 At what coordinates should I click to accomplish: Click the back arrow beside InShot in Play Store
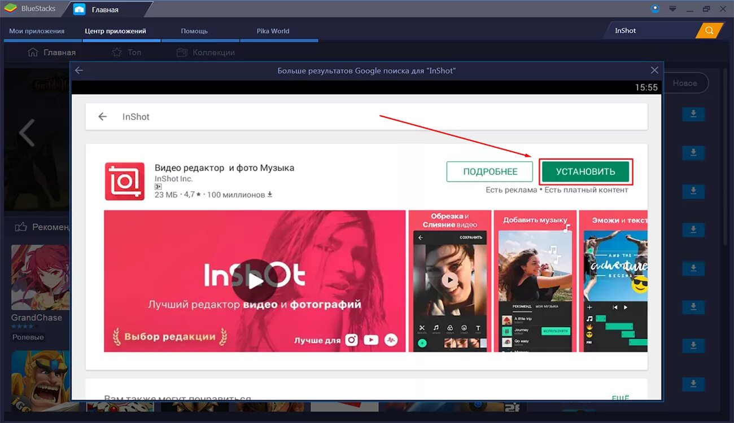click(x=102, y=117)
